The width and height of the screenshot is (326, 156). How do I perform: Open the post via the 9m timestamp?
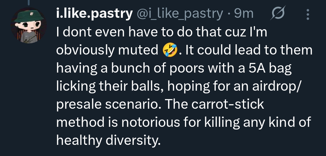pos(244,14)
